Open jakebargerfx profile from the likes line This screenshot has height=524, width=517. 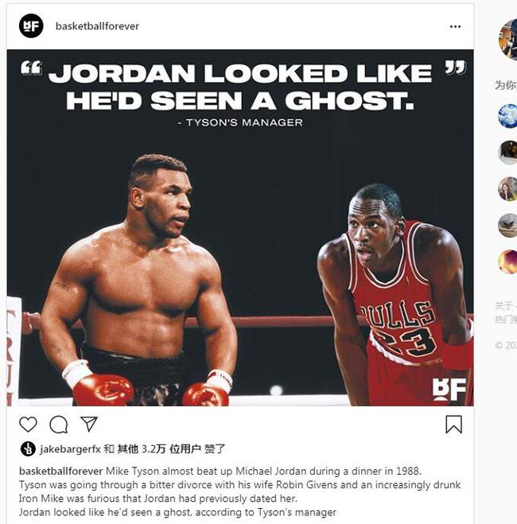click(x=70, y=448)
